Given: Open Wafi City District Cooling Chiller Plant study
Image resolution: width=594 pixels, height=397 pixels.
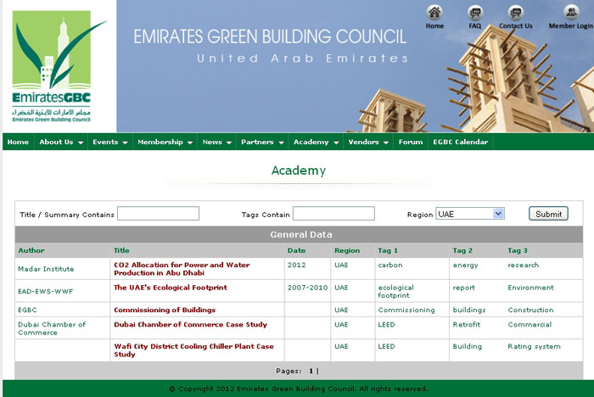Looking at the screenshot, I should pos(193,350).
